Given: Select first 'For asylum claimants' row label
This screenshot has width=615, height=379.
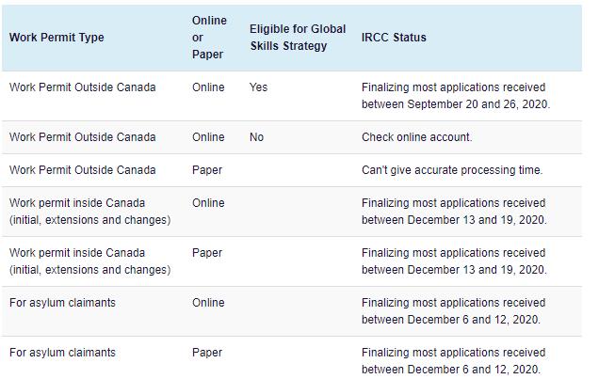Looking at the screenshot, I should click(x=62, y=303).
